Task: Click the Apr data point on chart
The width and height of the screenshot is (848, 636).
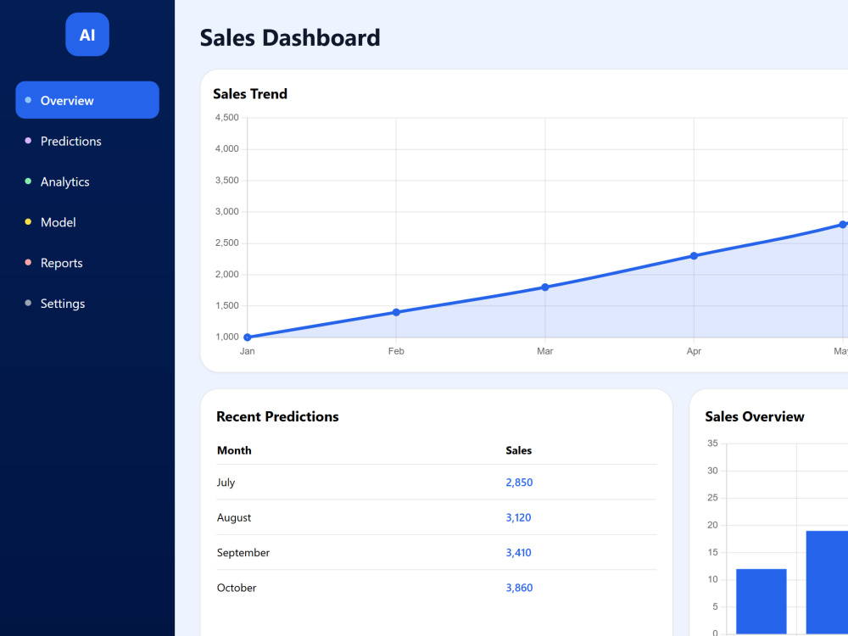Action: pos(694,256)
